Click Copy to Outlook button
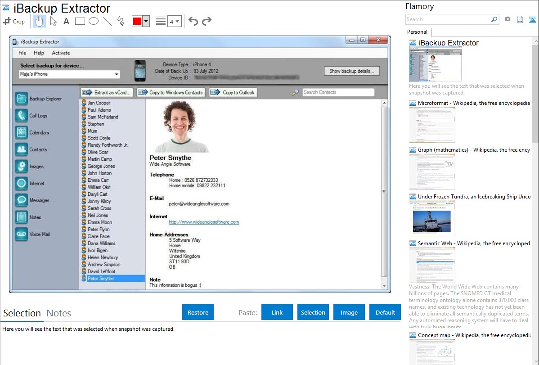This screenshot has height=365, width=539. coord(233,93)
